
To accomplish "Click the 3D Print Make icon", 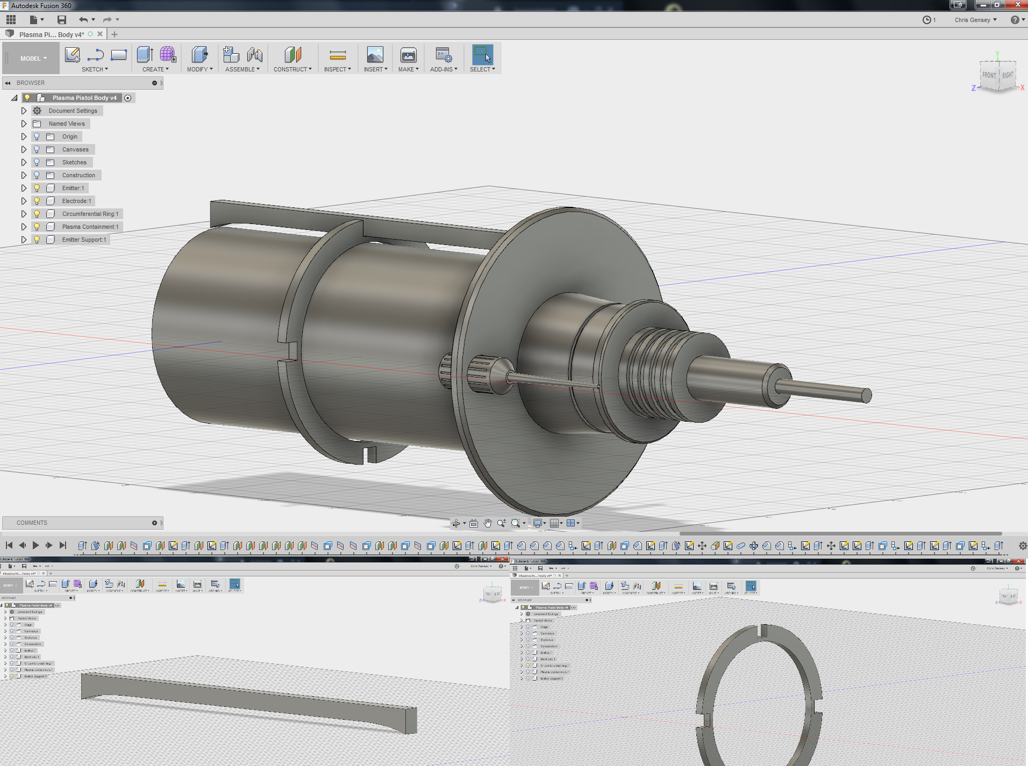I will pos(408,55).
